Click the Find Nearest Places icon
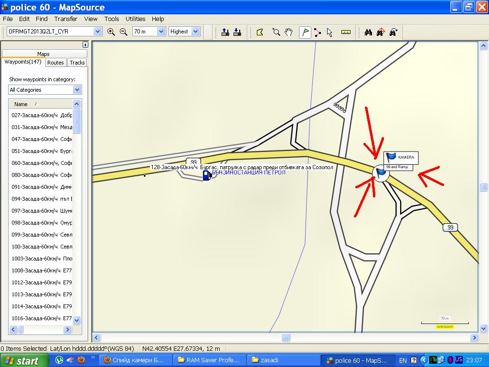The width and height of the screenshot is (489, 367). click(381, 32)
